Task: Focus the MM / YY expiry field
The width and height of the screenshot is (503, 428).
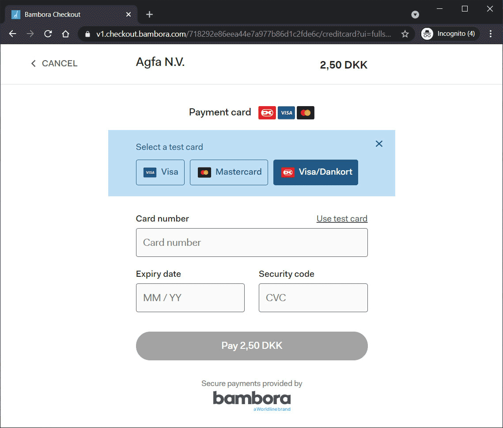Action: coord(190,298)
